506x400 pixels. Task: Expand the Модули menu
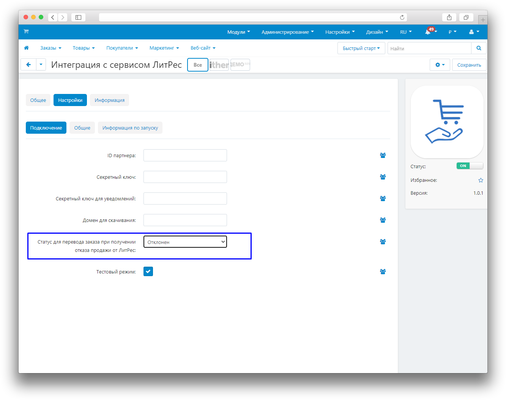point(238,32)
